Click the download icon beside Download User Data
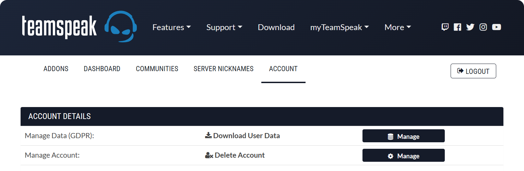The image size is (524, 171). point(208,135)
